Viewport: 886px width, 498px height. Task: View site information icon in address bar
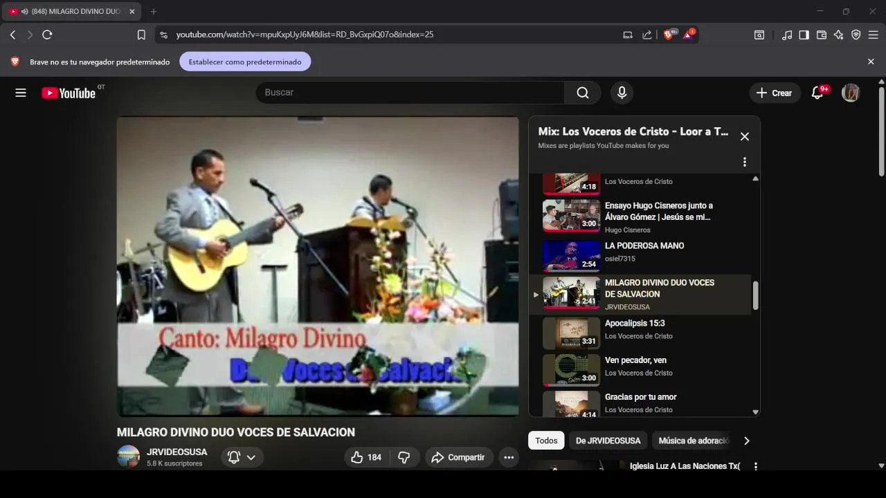click(x=163, y=35)
